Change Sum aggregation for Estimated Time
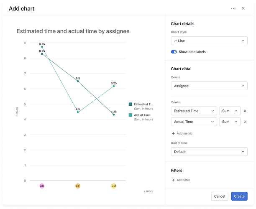The height and width of the screenshot is (209, 256). pos(230,111)
